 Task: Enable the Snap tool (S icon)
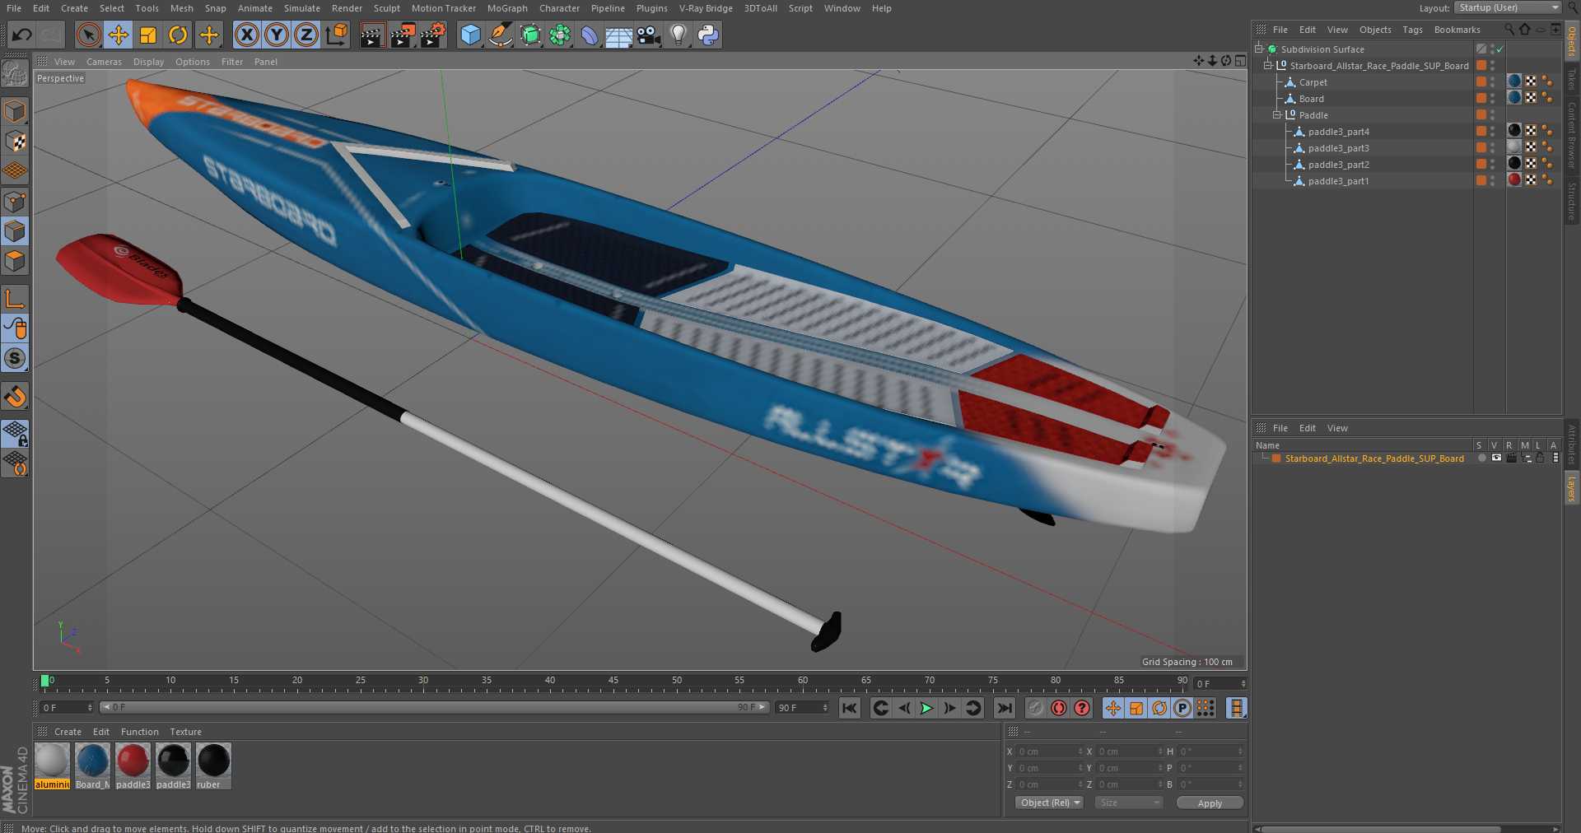pos(15,358)
